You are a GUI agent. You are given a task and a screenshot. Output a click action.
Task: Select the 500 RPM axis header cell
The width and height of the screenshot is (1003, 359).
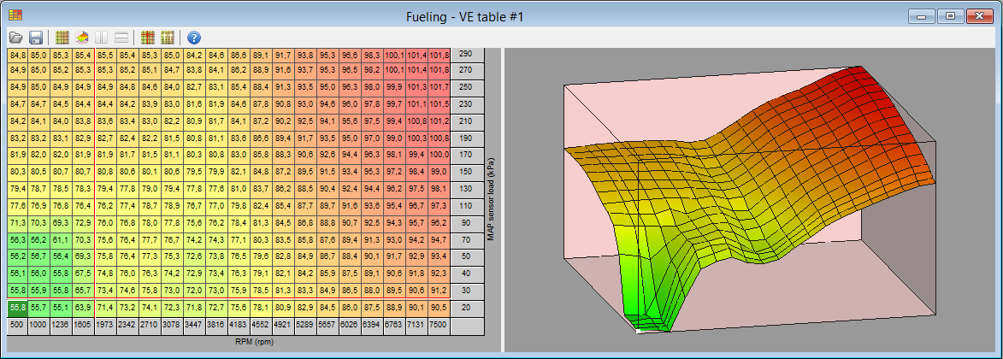pos(17,326)
